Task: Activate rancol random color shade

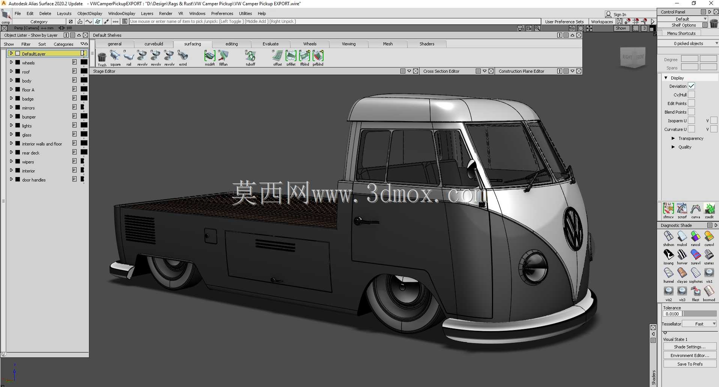Action: pyautogui.click(x=695, y=238)
